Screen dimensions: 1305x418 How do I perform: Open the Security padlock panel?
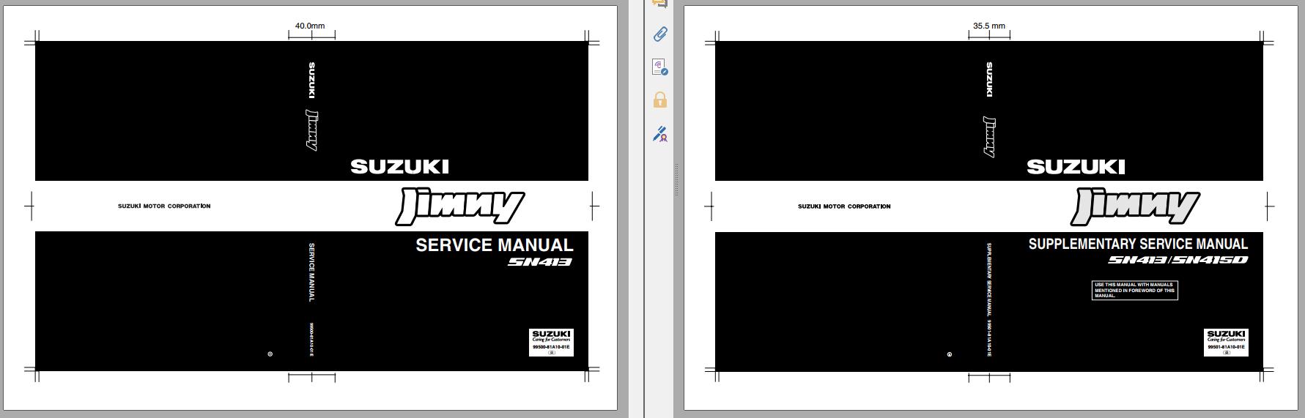660,100
